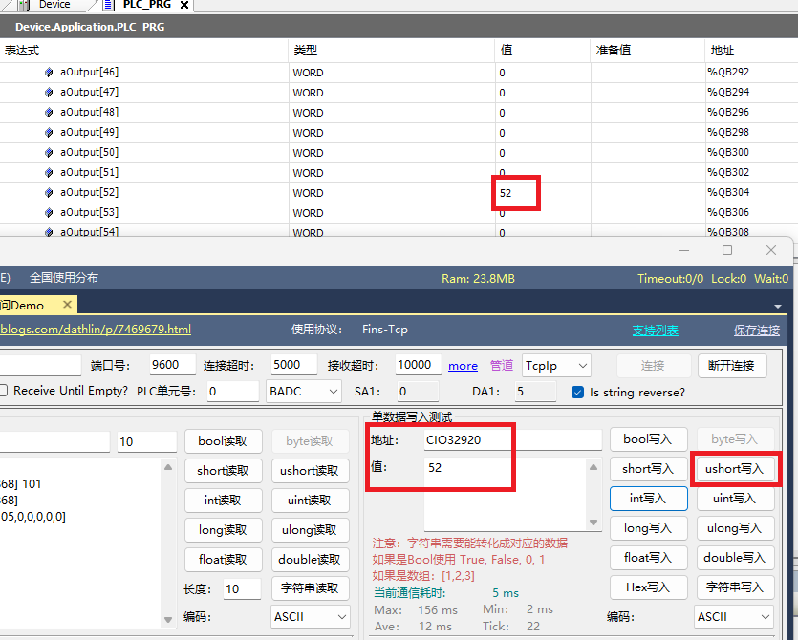
Task: Click the aOutput[52] variable icon
Action: (49, 193)
